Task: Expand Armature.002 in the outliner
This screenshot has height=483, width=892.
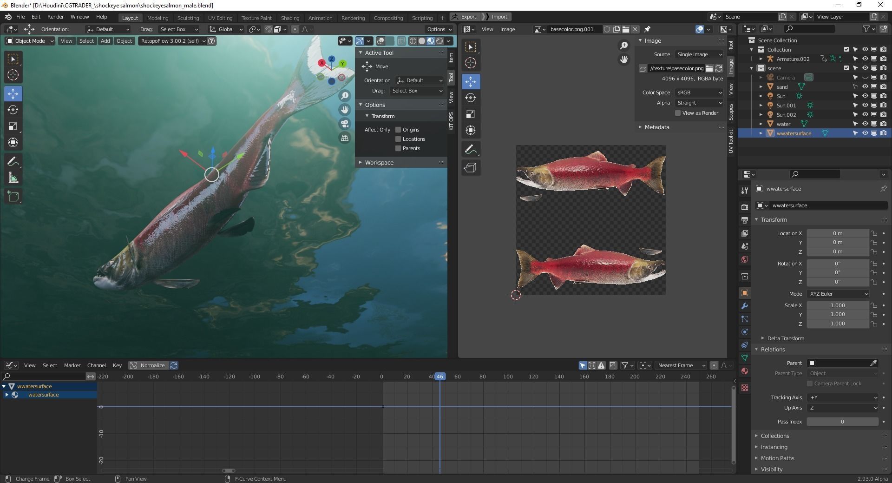Action: click(x=761, y=59)
